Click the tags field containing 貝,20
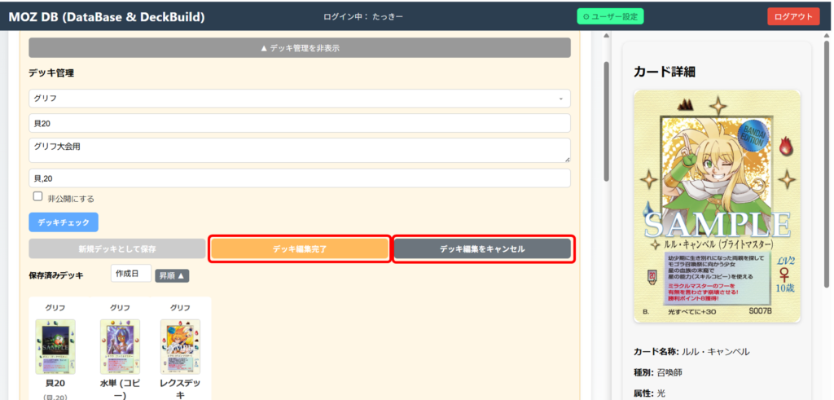The height and width of the screenshot is (400, 834). (x=299, y=178)
